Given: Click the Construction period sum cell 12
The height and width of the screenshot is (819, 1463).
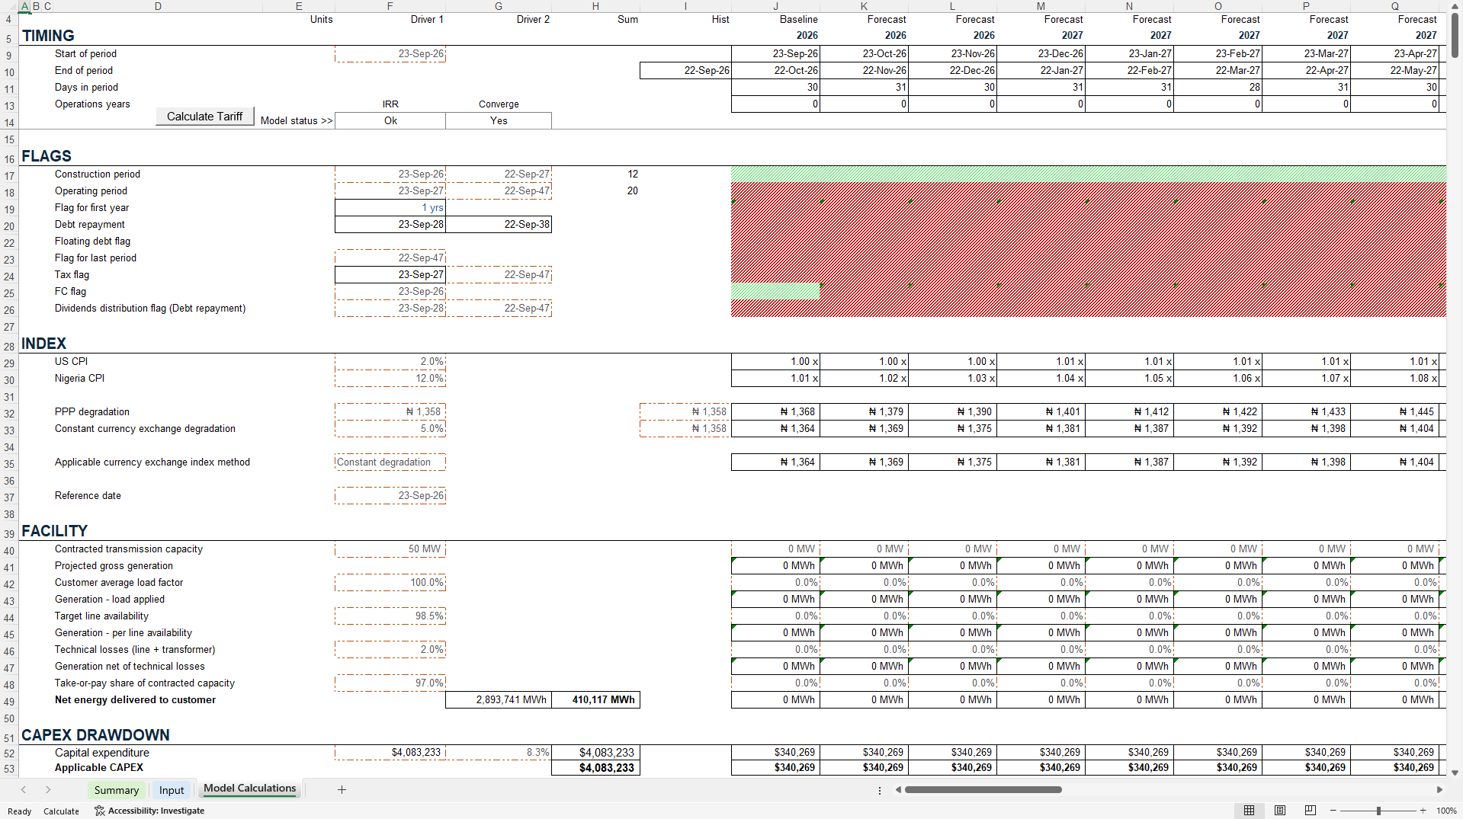Looking at the screenshot, I should tap(596, 174).
